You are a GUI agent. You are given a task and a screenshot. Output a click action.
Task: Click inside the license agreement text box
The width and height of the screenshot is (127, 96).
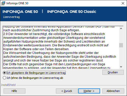click(x=61, y=47)
